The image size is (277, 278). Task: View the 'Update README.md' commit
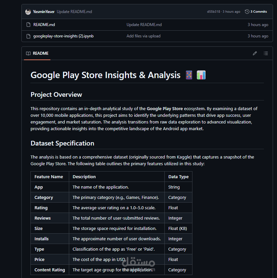coord(143,24)
